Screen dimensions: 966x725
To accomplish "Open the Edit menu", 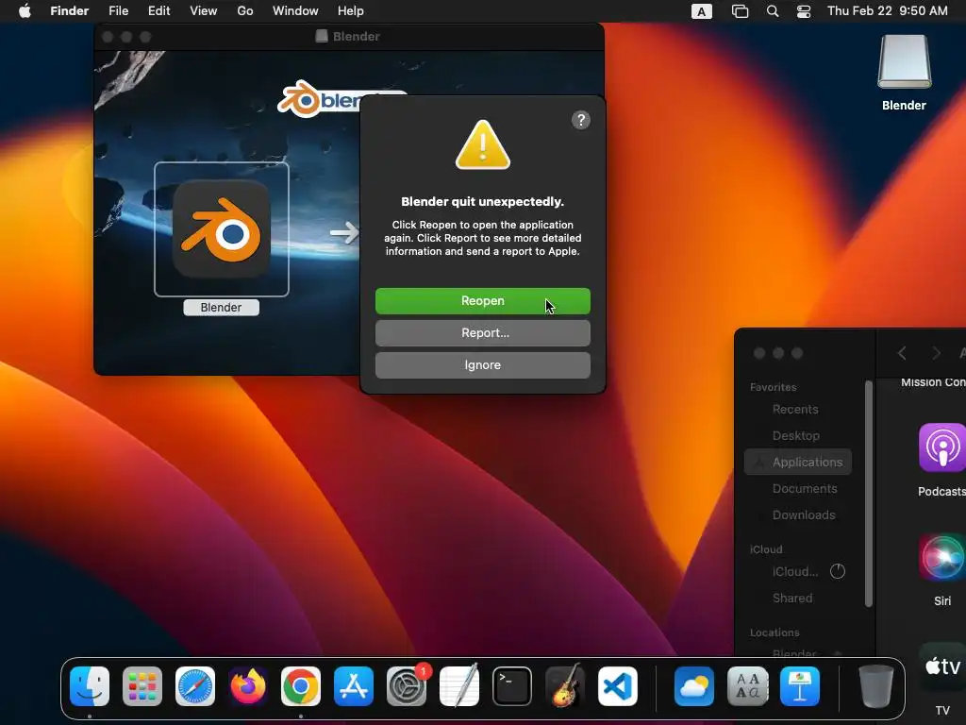I will tap(158, 11).
